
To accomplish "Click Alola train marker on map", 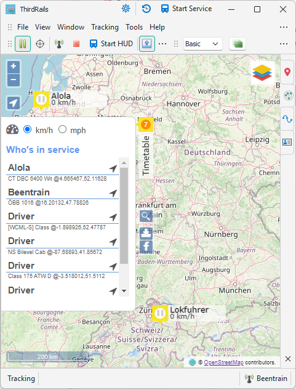I will point(41,99).
